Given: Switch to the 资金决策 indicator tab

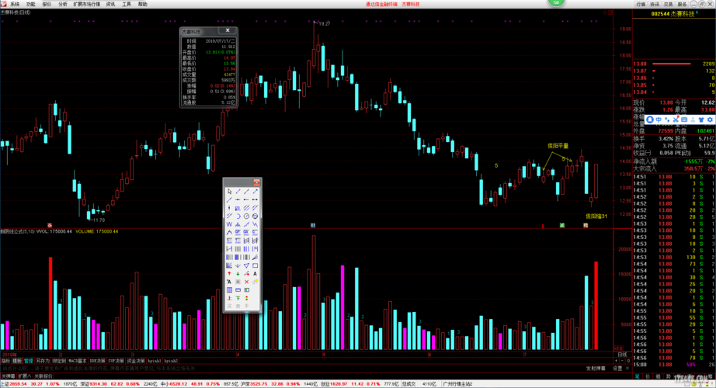Looking at the screenshot, I should (135, 361).
